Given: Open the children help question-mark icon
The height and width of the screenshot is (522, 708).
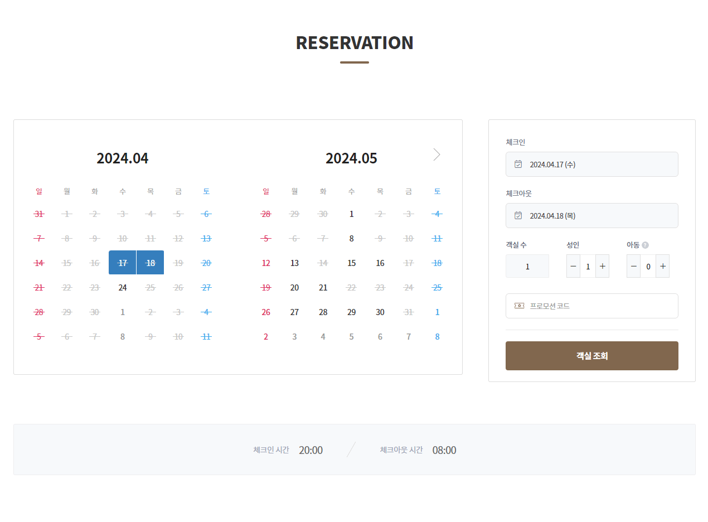Looking at the screenshot, I should pyautogui.click(x=645, y=245).
